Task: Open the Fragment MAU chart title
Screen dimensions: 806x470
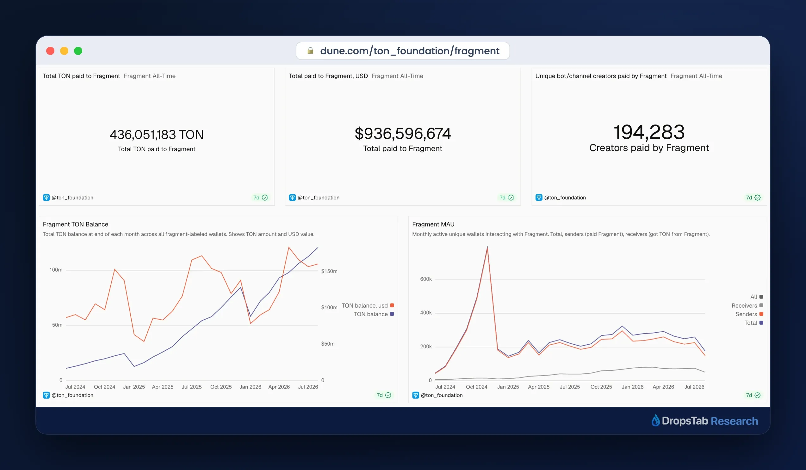Action: [433, 225]
